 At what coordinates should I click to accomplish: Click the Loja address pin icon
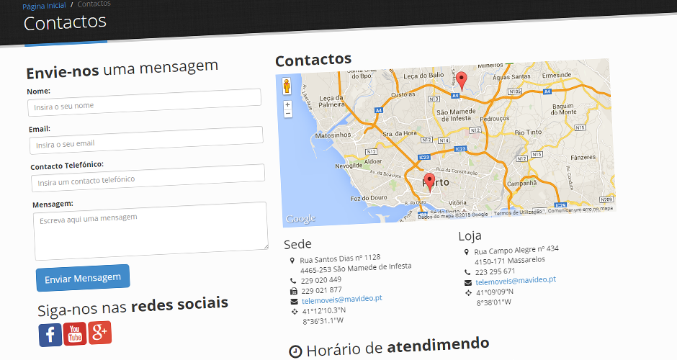click(x=466, y=252)
